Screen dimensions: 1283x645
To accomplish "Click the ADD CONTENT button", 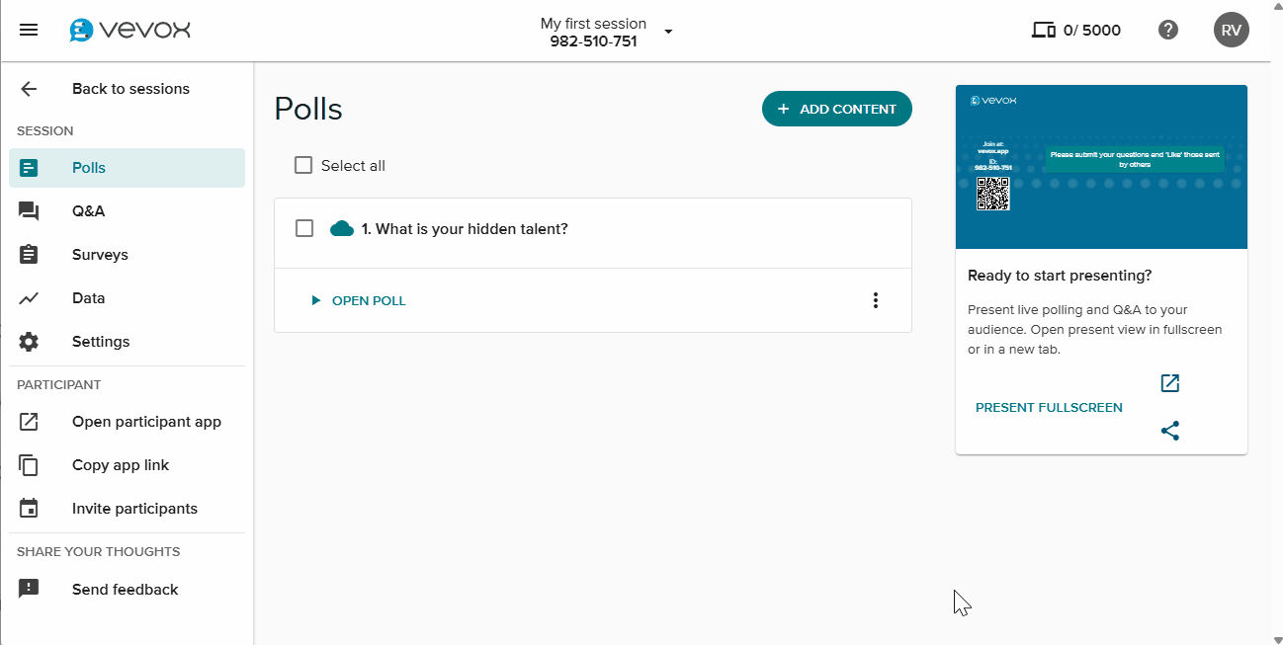I will [836, 109].
